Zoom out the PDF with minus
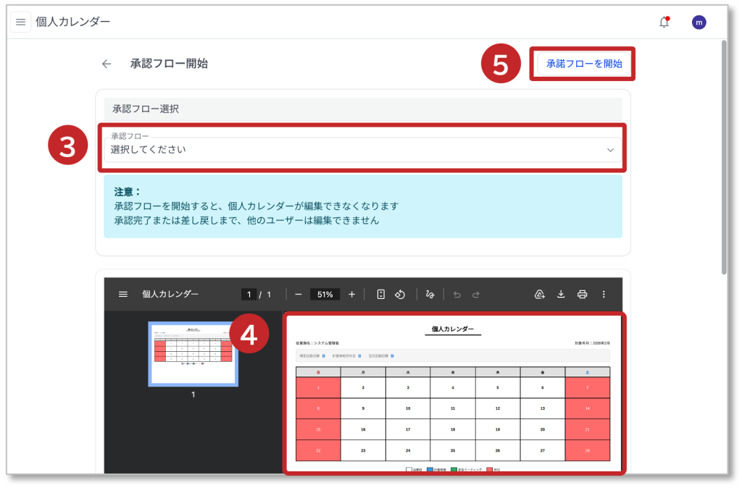This screenshot has height=488, width=742. 298,295
